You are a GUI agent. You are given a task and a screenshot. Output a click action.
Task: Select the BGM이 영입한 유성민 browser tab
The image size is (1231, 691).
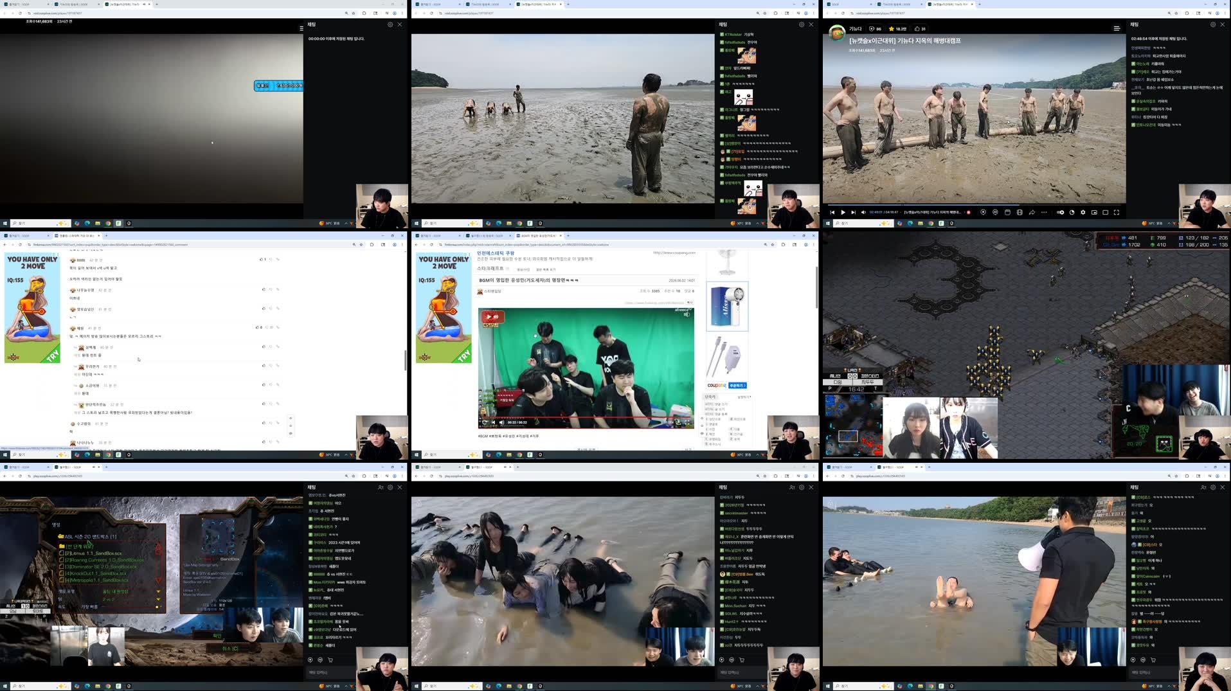pos(539,236)
